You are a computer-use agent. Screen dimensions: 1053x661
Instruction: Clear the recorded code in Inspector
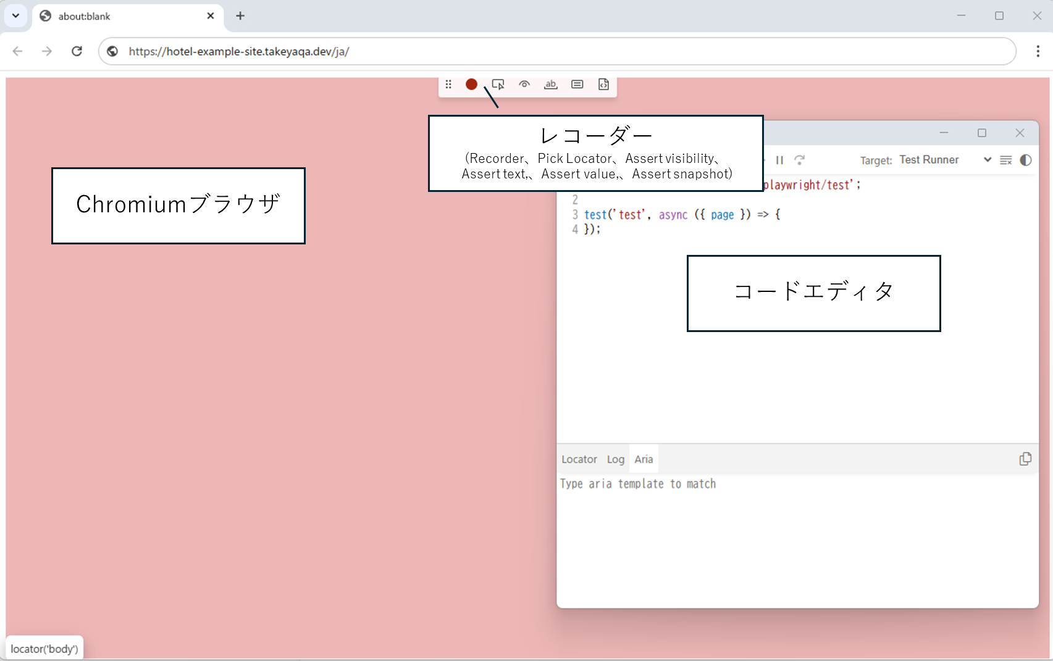[x=1006, y=160]
